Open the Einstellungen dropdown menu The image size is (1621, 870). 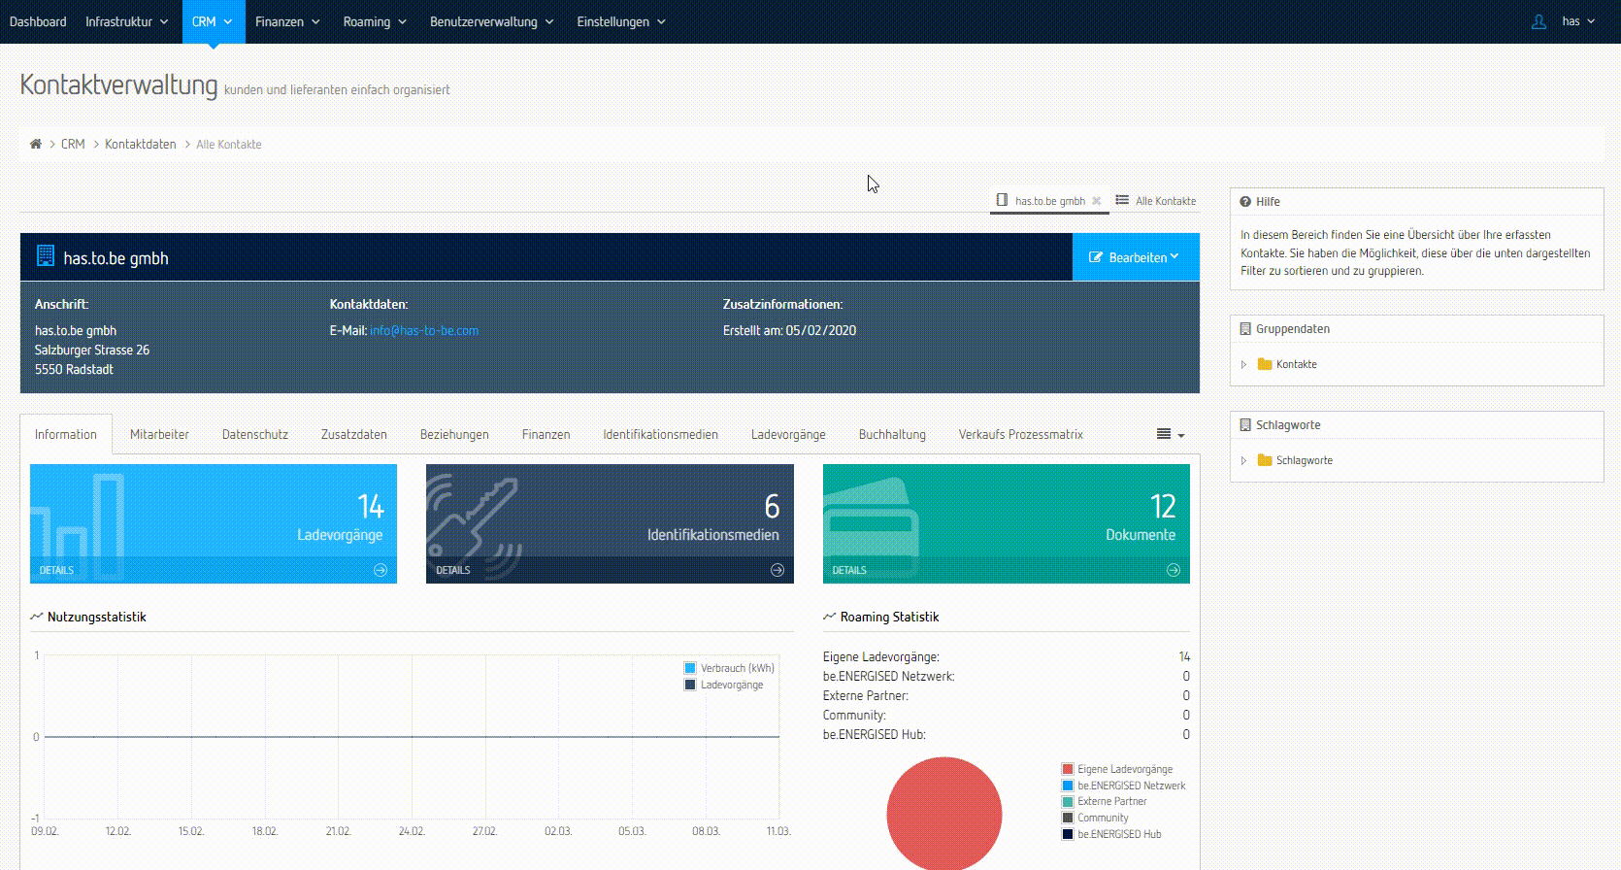click(620, 21)
